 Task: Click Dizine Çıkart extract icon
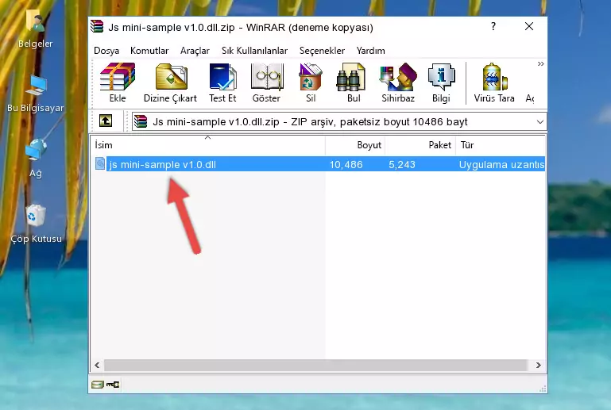170,82
